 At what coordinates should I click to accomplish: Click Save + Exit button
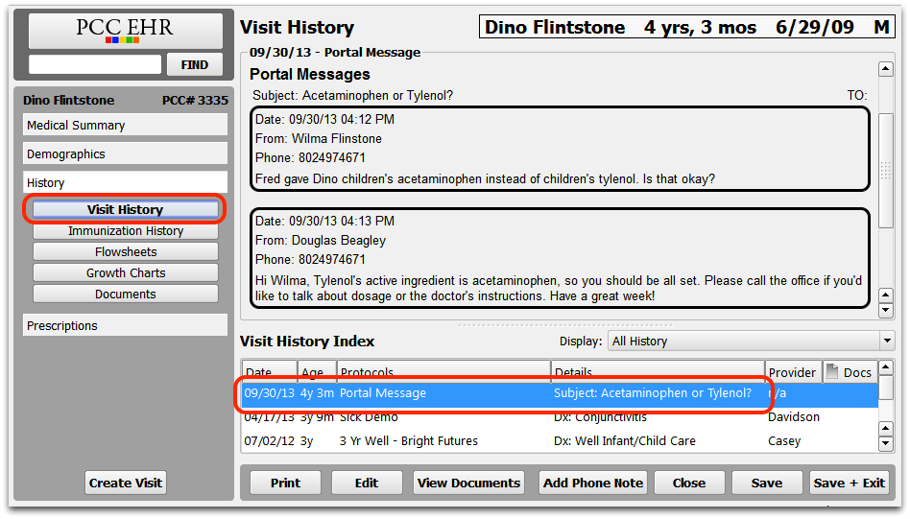850,483
